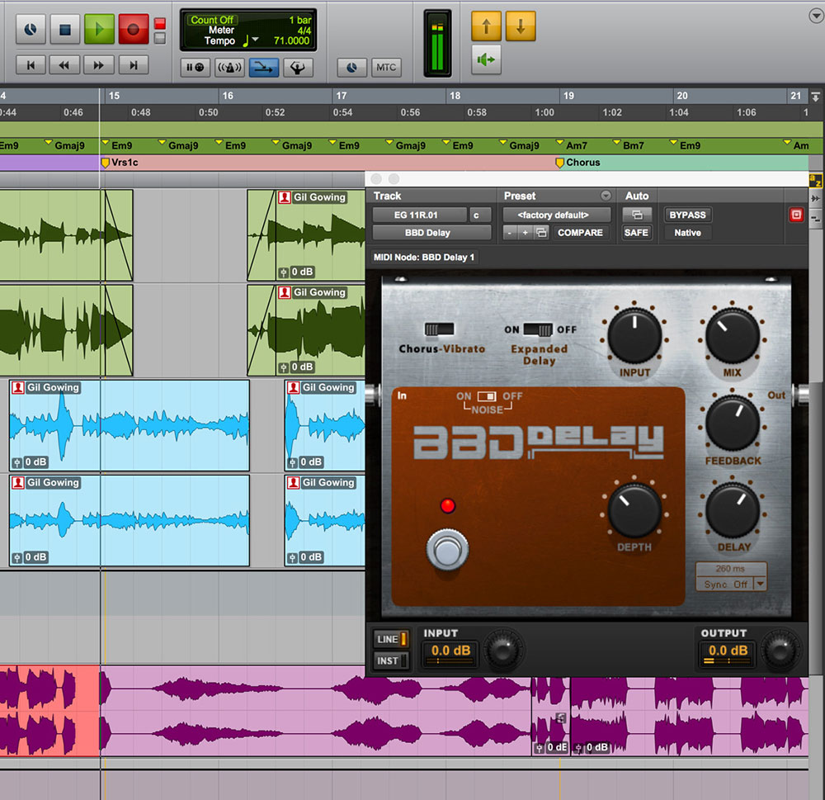Click the Native format button
Viewport: 825px width, 800px height.
[687, 233]
